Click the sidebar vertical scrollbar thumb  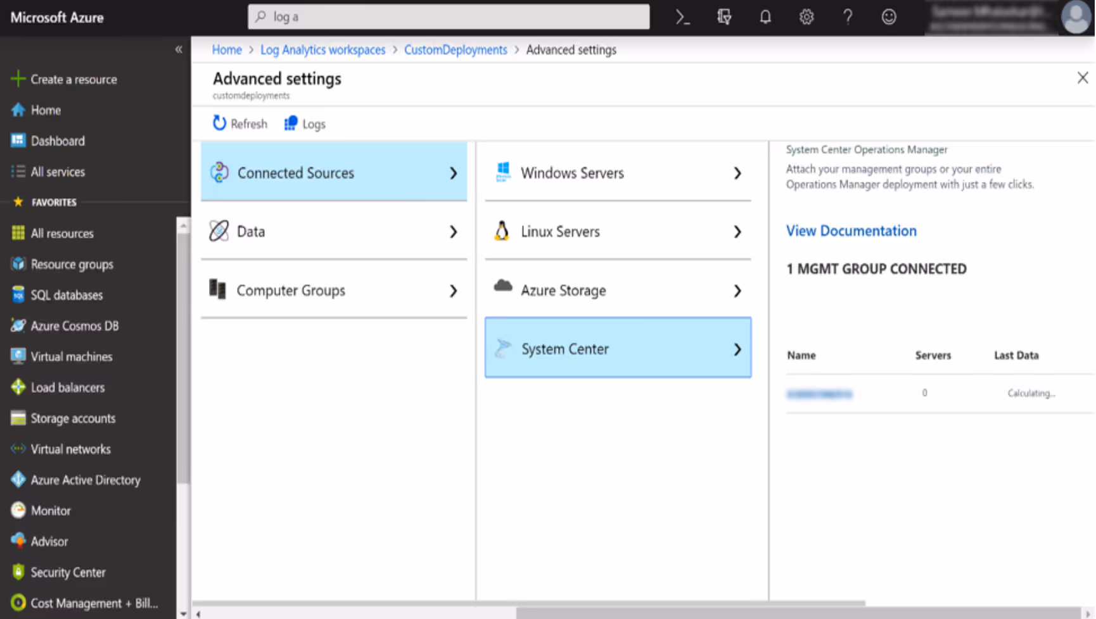[183, 358]
